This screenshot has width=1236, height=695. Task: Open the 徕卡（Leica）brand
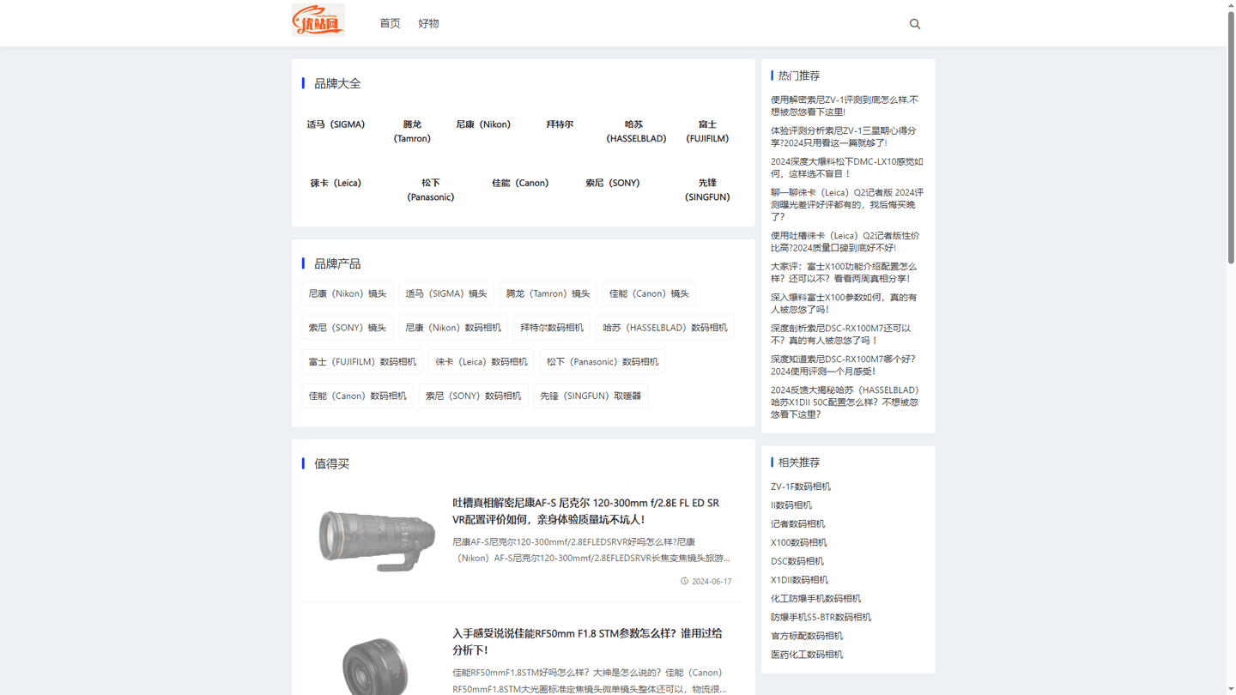(x=336, y=183)
